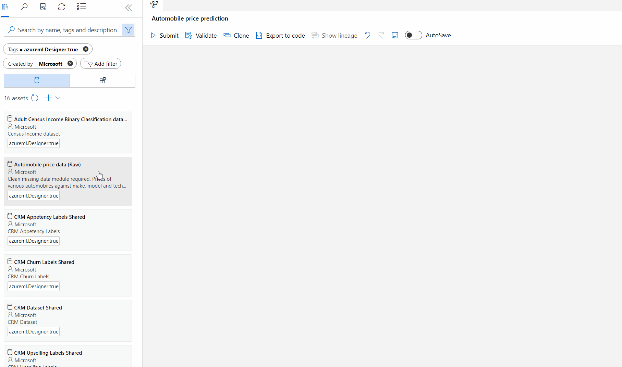Screen dimensions: 622x367
Task: Click the tag under CRM Appetency Labels
Action: [x=34, y=241]
